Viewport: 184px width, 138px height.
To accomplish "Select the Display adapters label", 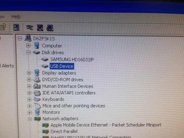I will coord(59,73).
